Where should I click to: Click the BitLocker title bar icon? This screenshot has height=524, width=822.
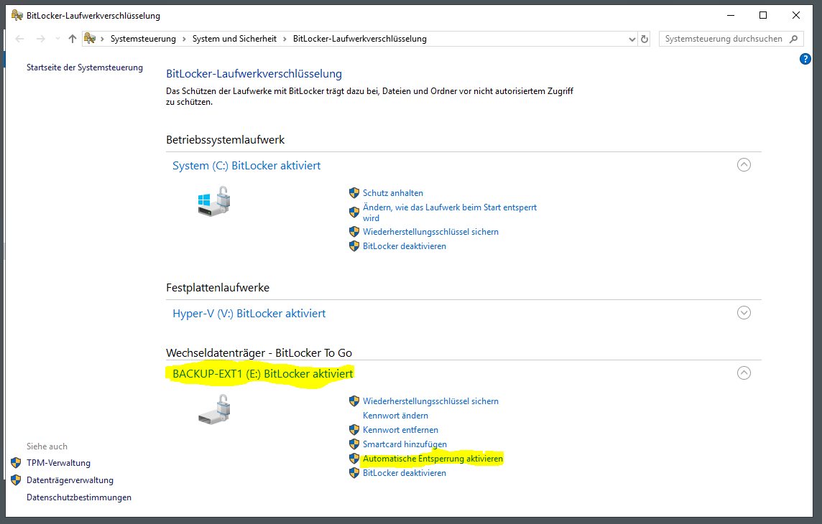[x=17, y=15]
